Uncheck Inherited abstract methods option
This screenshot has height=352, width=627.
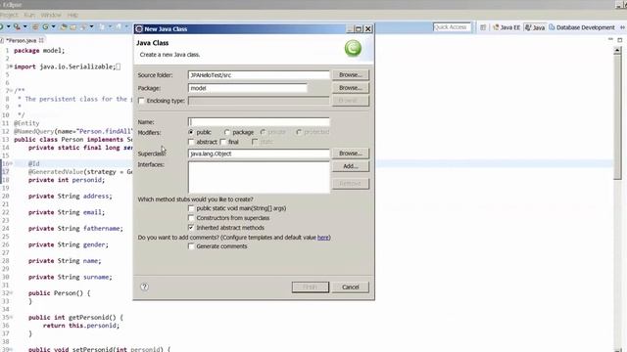tap(191, 228)
